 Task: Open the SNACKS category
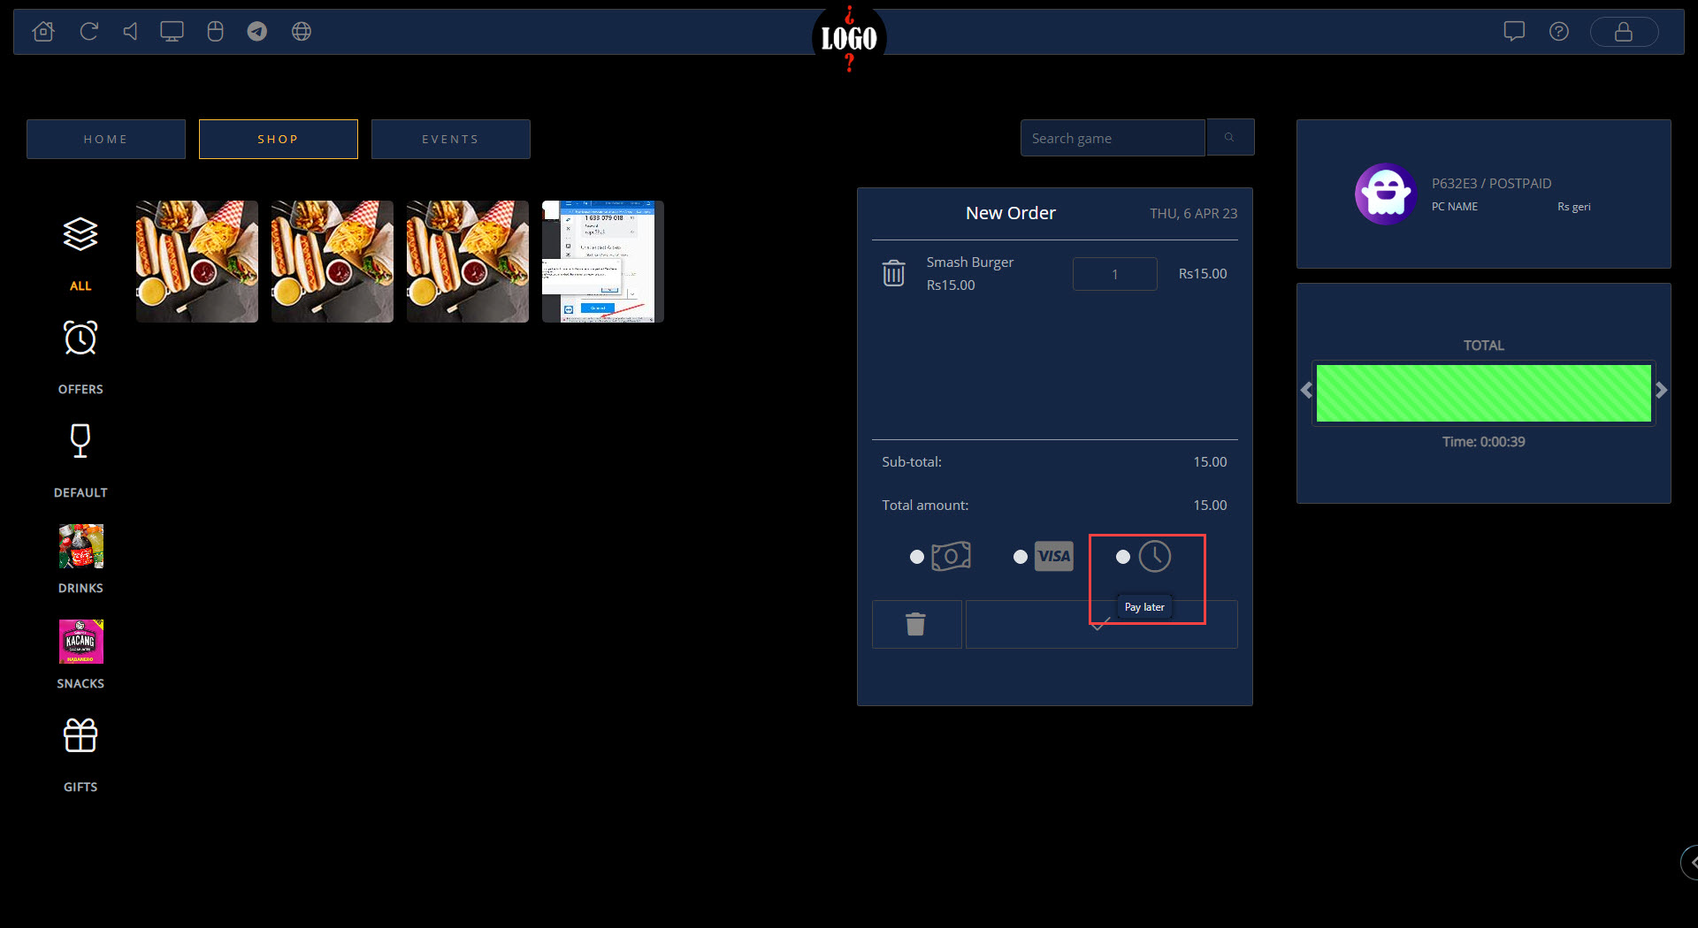(80, 655)
